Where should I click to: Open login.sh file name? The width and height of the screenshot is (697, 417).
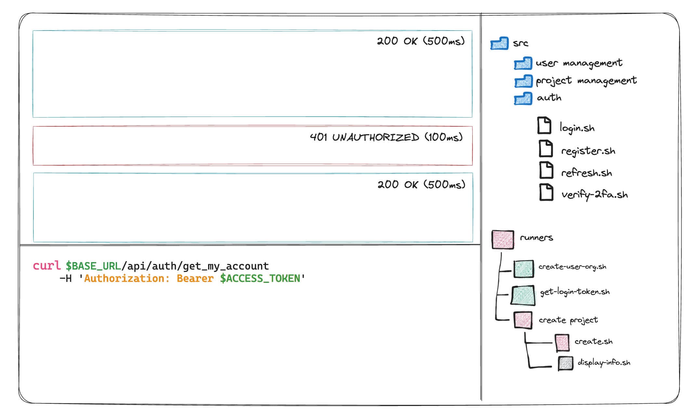pos(577,128)
